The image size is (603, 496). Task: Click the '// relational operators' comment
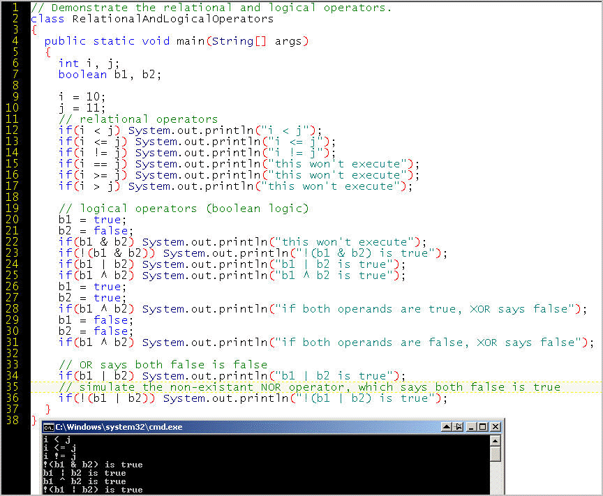pos(138,119)
